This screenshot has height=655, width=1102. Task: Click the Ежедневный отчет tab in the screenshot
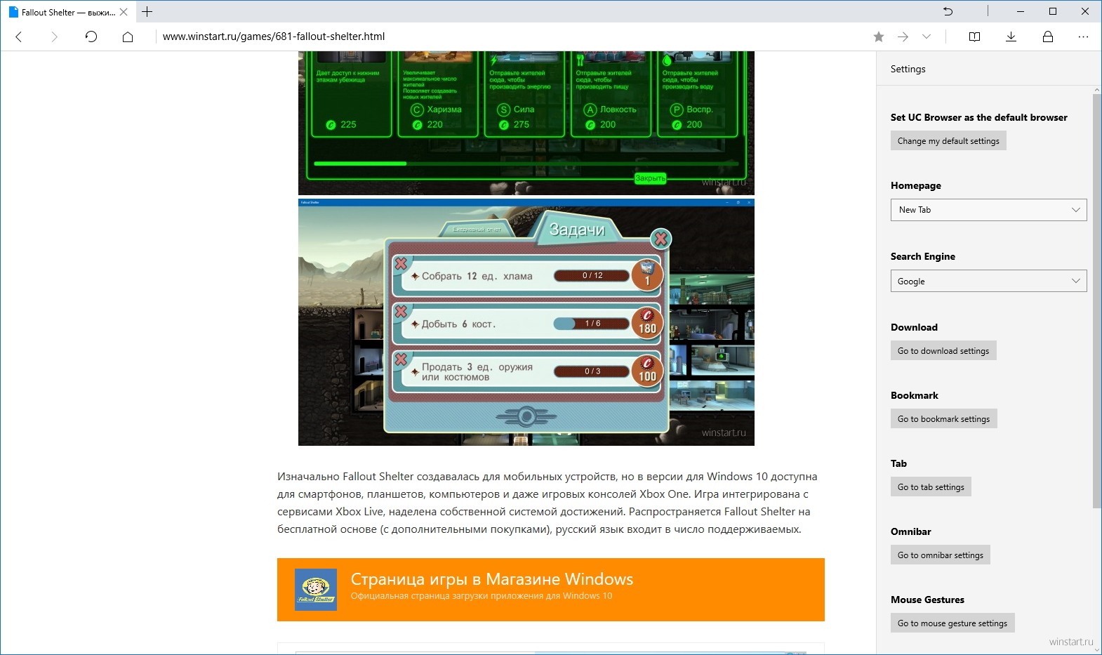point(477,230)
